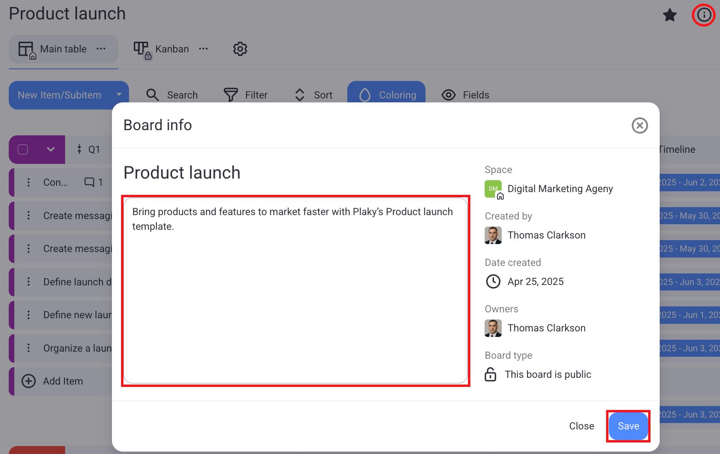Toggle Fields visibility eye icon
This screenshot has width=720, height=454.
coord(449,95)
